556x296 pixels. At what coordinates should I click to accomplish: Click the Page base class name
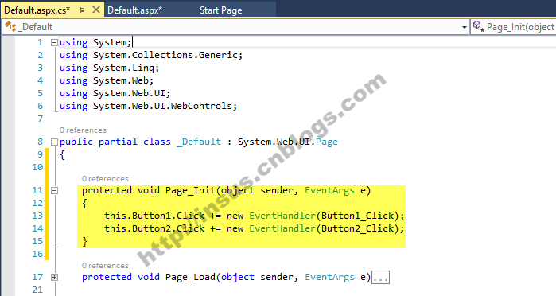coord(327,142)
